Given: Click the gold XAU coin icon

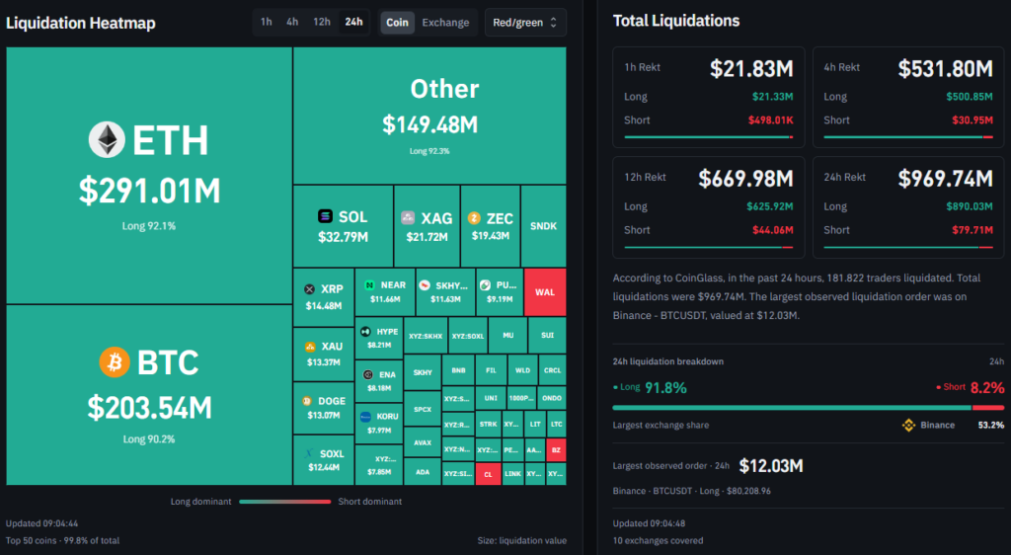Looking at the screenshot, I should pos(310,347).
